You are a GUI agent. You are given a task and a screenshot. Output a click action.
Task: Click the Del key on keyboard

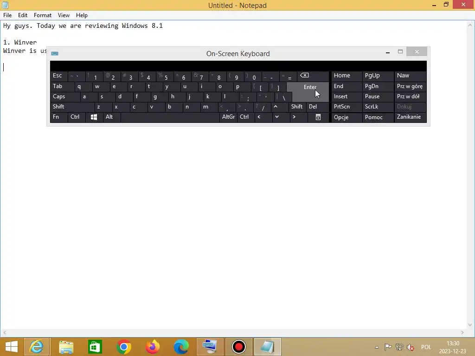(x=317, y=107)
